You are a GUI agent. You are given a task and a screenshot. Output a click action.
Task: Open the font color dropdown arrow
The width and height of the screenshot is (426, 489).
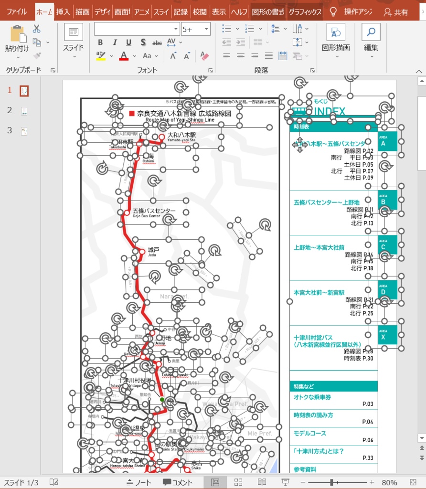[134, 56]
